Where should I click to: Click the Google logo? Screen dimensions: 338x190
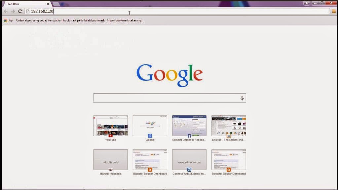click(169, 75)
